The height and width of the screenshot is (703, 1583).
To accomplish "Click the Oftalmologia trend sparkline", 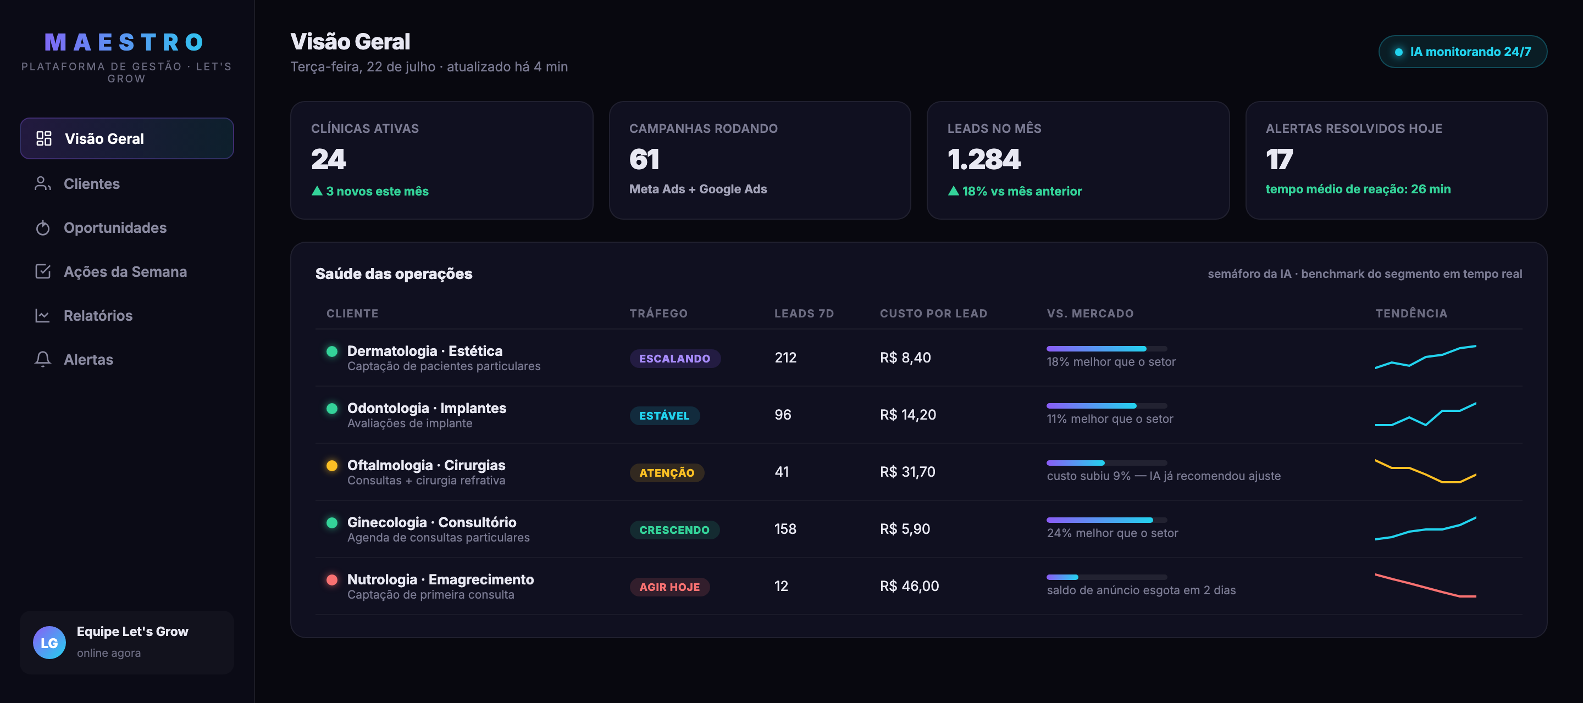I will click(x=1426, y=471).
